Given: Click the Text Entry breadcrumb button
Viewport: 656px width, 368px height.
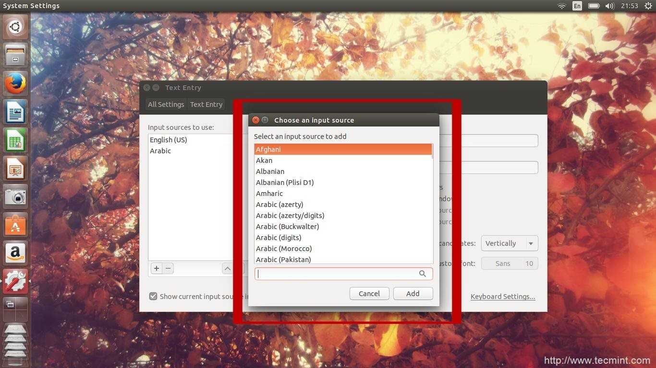Looking at the screenshot, I should tap(206, 104).
